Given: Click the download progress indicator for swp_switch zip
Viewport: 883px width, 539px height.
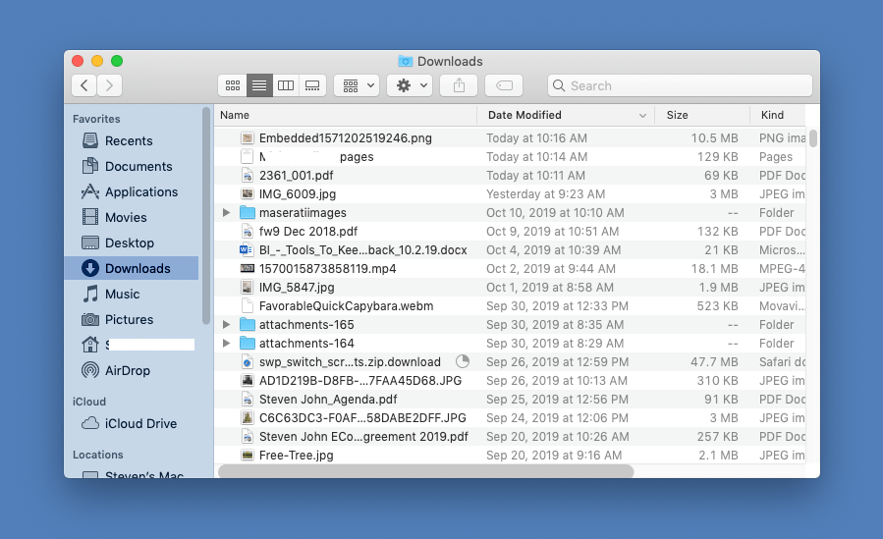Looking at the screenshot, I should (463, 361).
